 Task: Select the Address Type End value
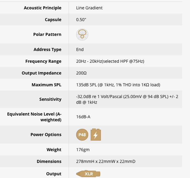click(80, 49)
